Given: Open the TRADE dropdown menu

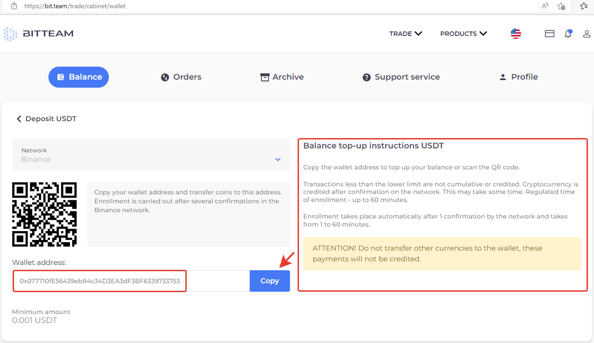Looking at the screenshot, I should click(x=406, y=33).
